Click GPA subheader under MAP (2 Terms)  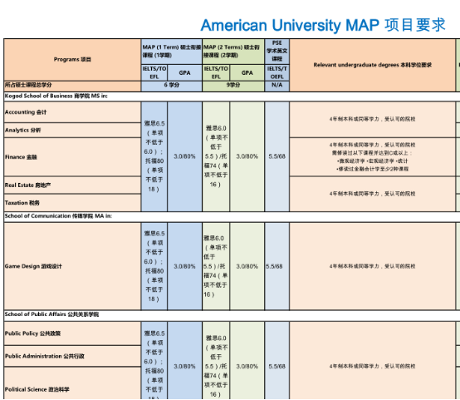247,72
